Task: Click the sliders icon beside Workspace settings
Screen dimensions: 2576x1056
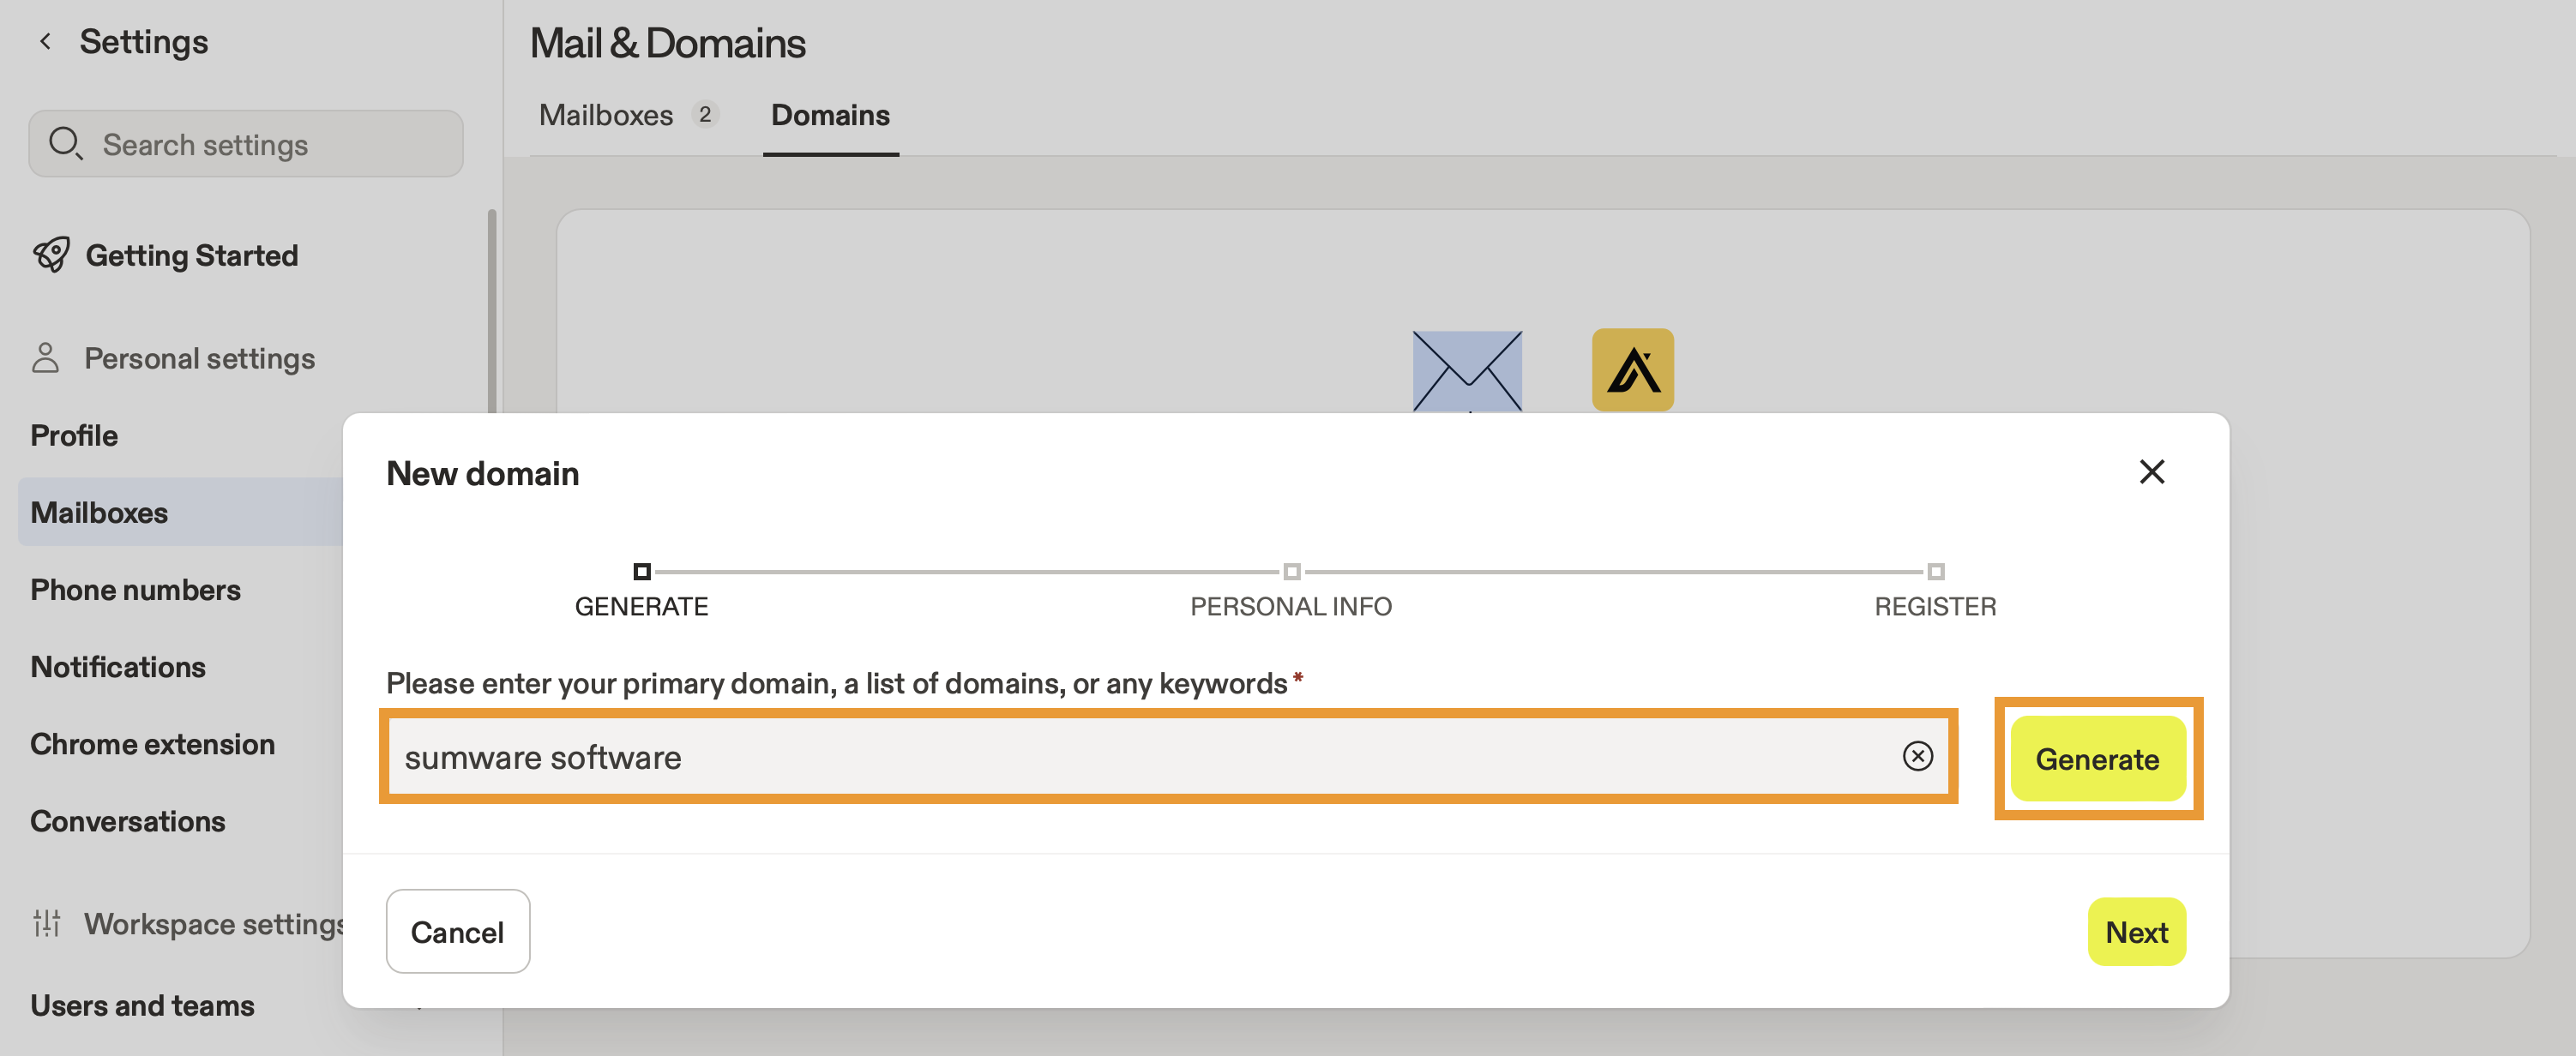Action: pyautogui.click(x=47, y=923)
